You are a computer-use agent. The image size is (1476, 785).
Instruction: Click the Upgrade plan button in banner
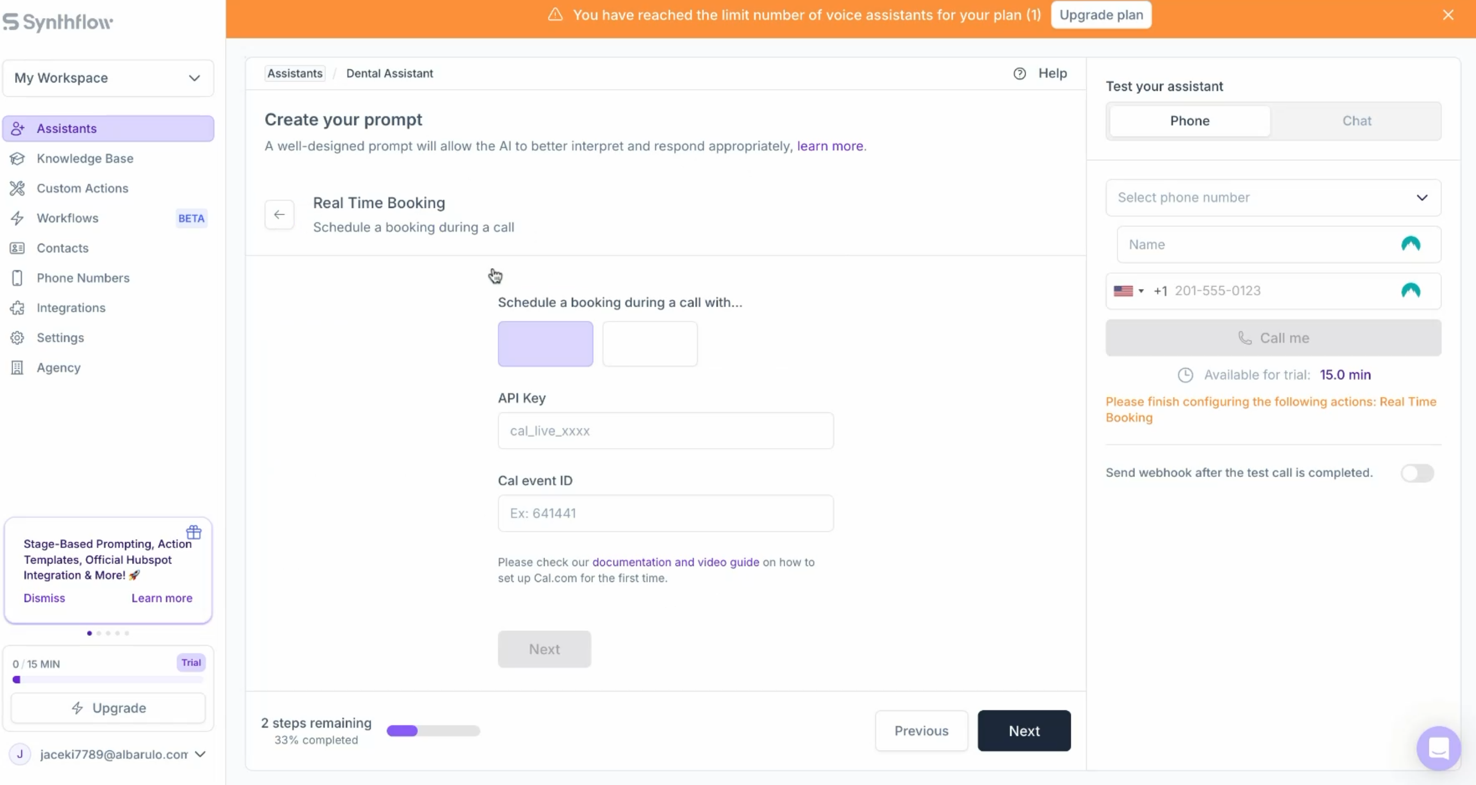coord(1101,15)
